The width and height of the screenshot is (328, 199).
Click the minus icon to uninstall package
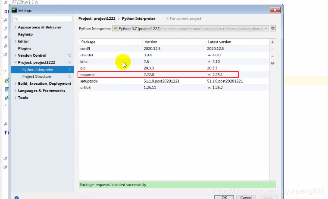[x=272, y=49]
